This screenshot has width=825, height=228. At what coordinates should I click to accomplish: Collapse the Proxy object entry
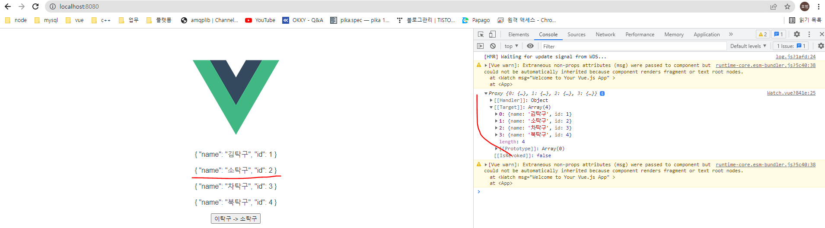click(x=486, y=93)
